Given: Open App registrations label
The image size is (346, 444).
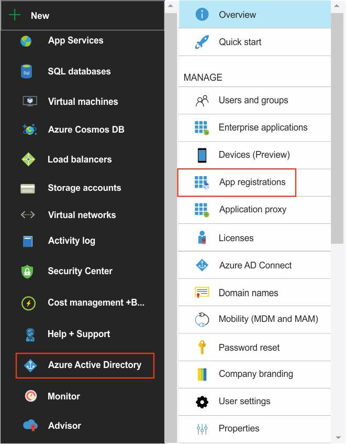Looking at the screenshot, I should point(252,182).
